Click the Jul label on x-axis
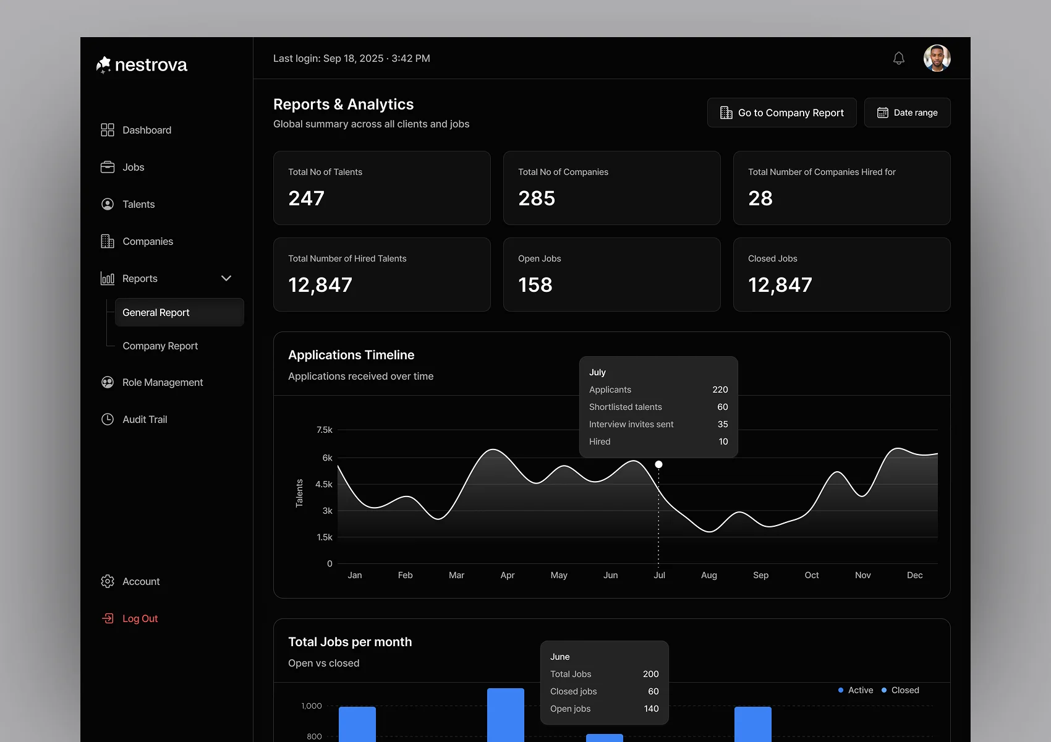 (x=659, y=575)
